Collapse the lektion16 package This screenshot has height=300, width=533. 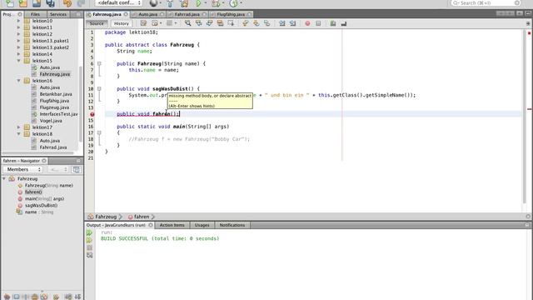pyautogui.click(x=18, y=81)
